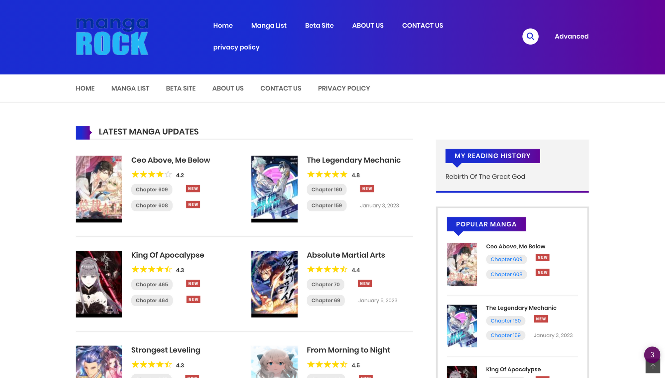Viewport: 665px width, 378px height.
Task: Open Chapter 608 in Popular Manga sidebar
Action: click(x=506, y=274)
